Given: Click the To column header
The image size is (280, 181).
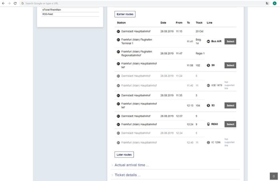Looking at the screenshot, I should (188, 23).
